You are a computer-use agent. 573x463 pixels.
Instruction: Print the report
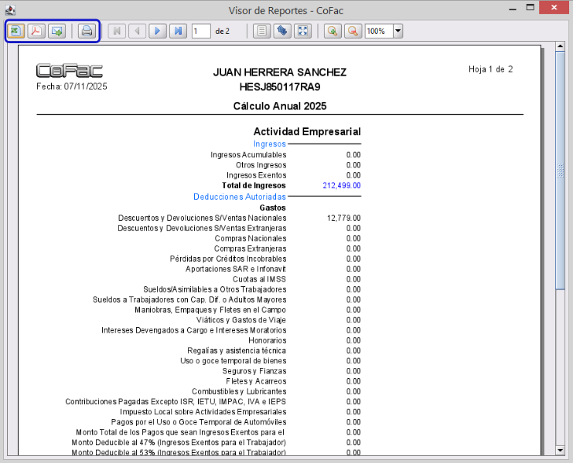coord(87,31)
